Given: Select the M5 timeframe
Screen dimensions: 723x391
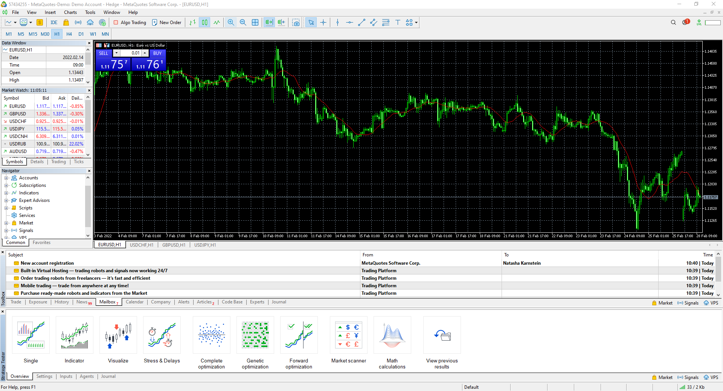Looking at the screenshot, I should [21, 34].
